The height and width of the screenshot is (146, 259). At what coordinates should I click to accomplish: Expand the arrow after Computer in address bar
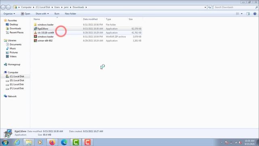tap(34, 7)
